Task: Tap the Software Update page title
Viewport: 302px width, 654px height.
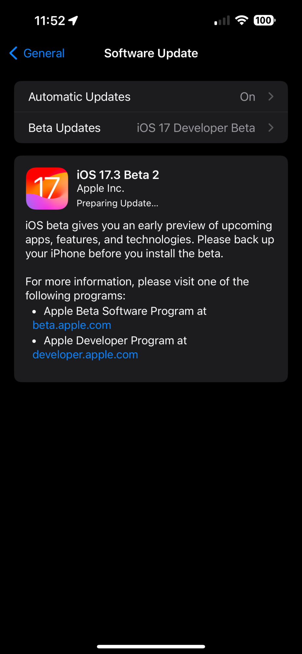Action: tap(151, 53)
